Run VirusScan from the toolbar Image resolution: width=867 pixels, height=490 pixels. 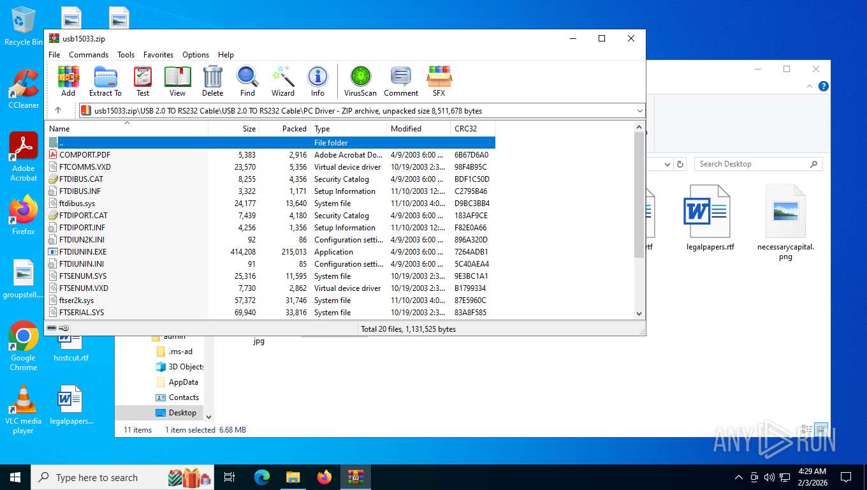pos(360,81)
